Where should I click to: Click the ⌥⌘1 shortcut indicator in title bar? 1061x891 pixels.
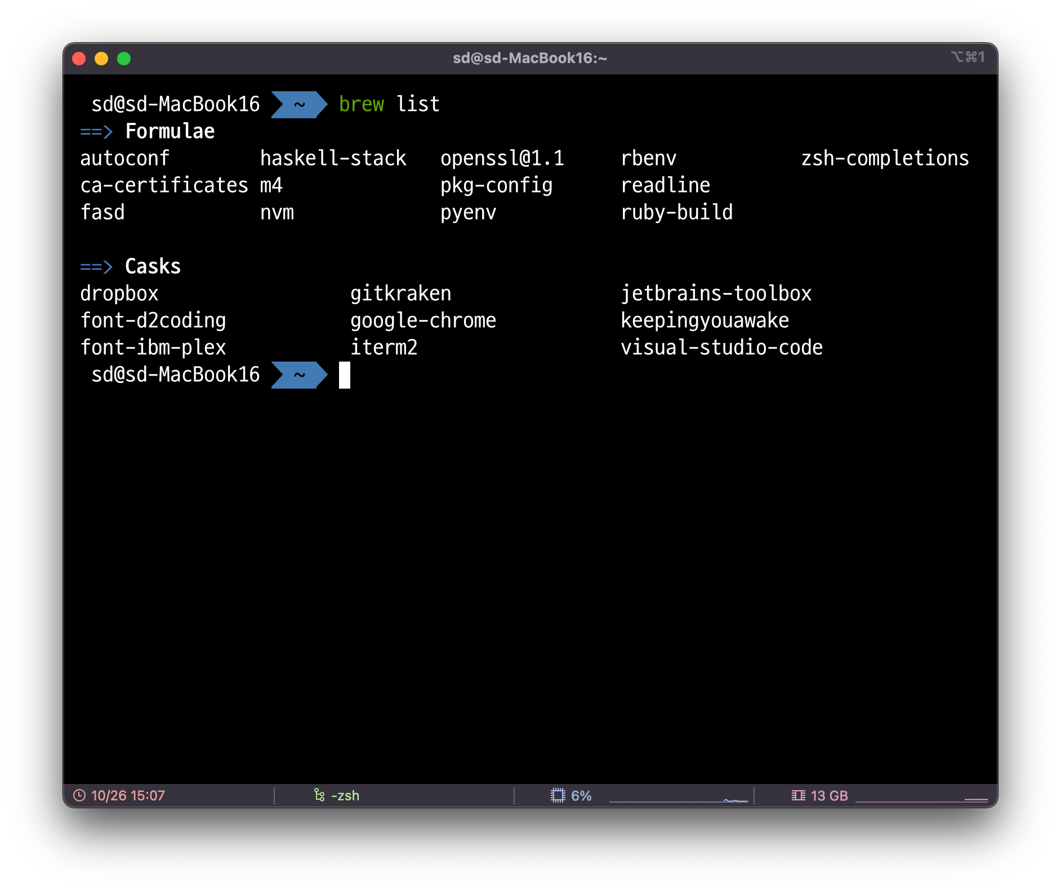[x=968, y=57]
